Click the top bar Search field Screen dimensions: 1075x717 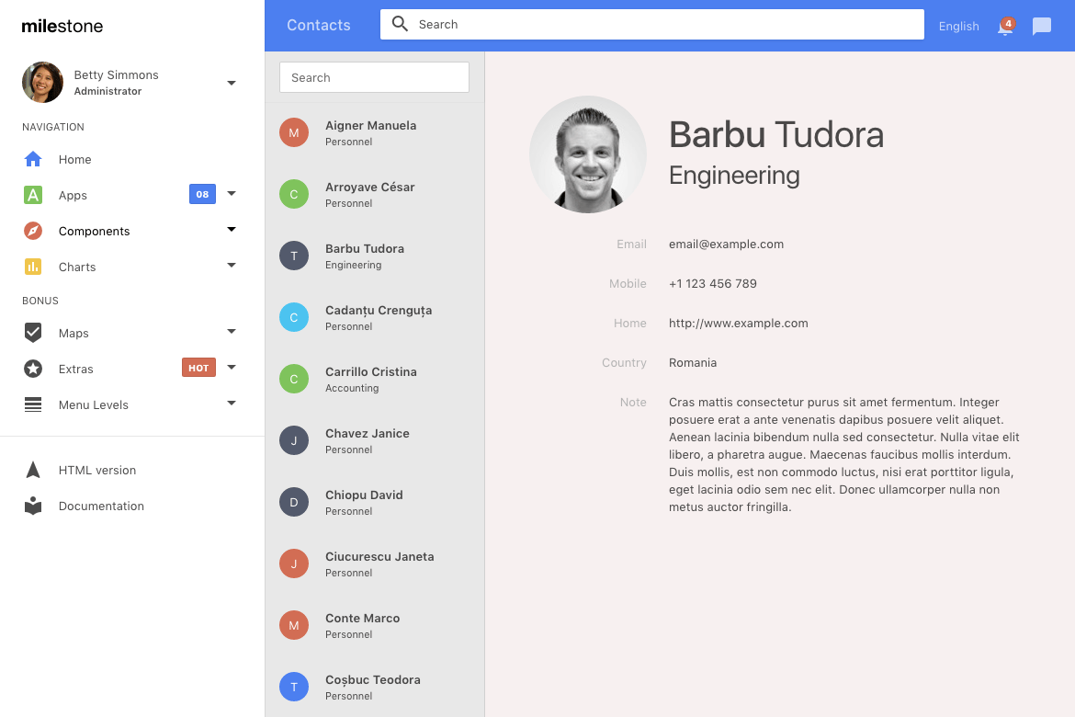click(652, 24)
